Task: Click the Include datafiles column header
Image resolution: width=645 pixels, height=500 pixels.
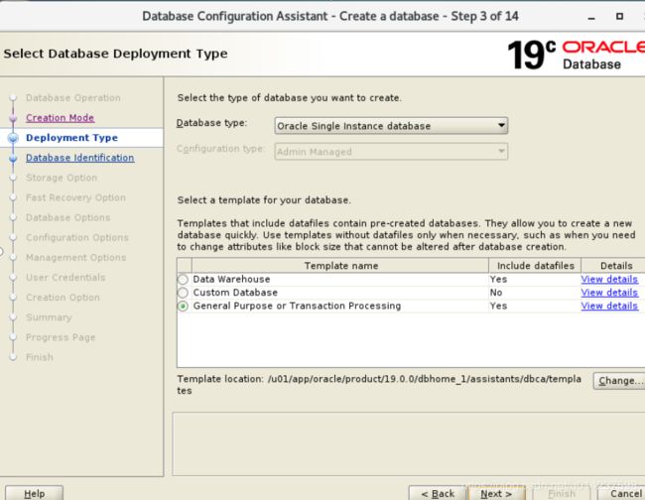Action: (535, 266)
